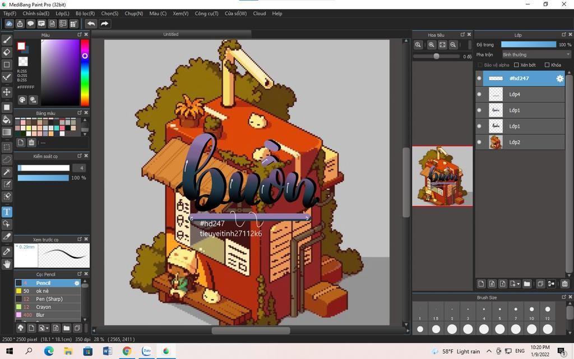Open the add-layer dropdown arrow in layer panel
Image resolution: width=574 pixels, height=359 pixels.
[x=518, y=284]
